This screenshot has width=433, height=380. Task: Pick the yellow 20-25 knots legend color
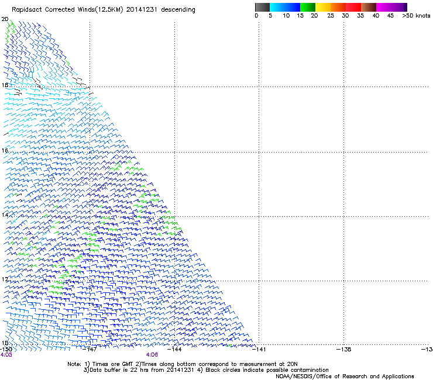(323, 7)
